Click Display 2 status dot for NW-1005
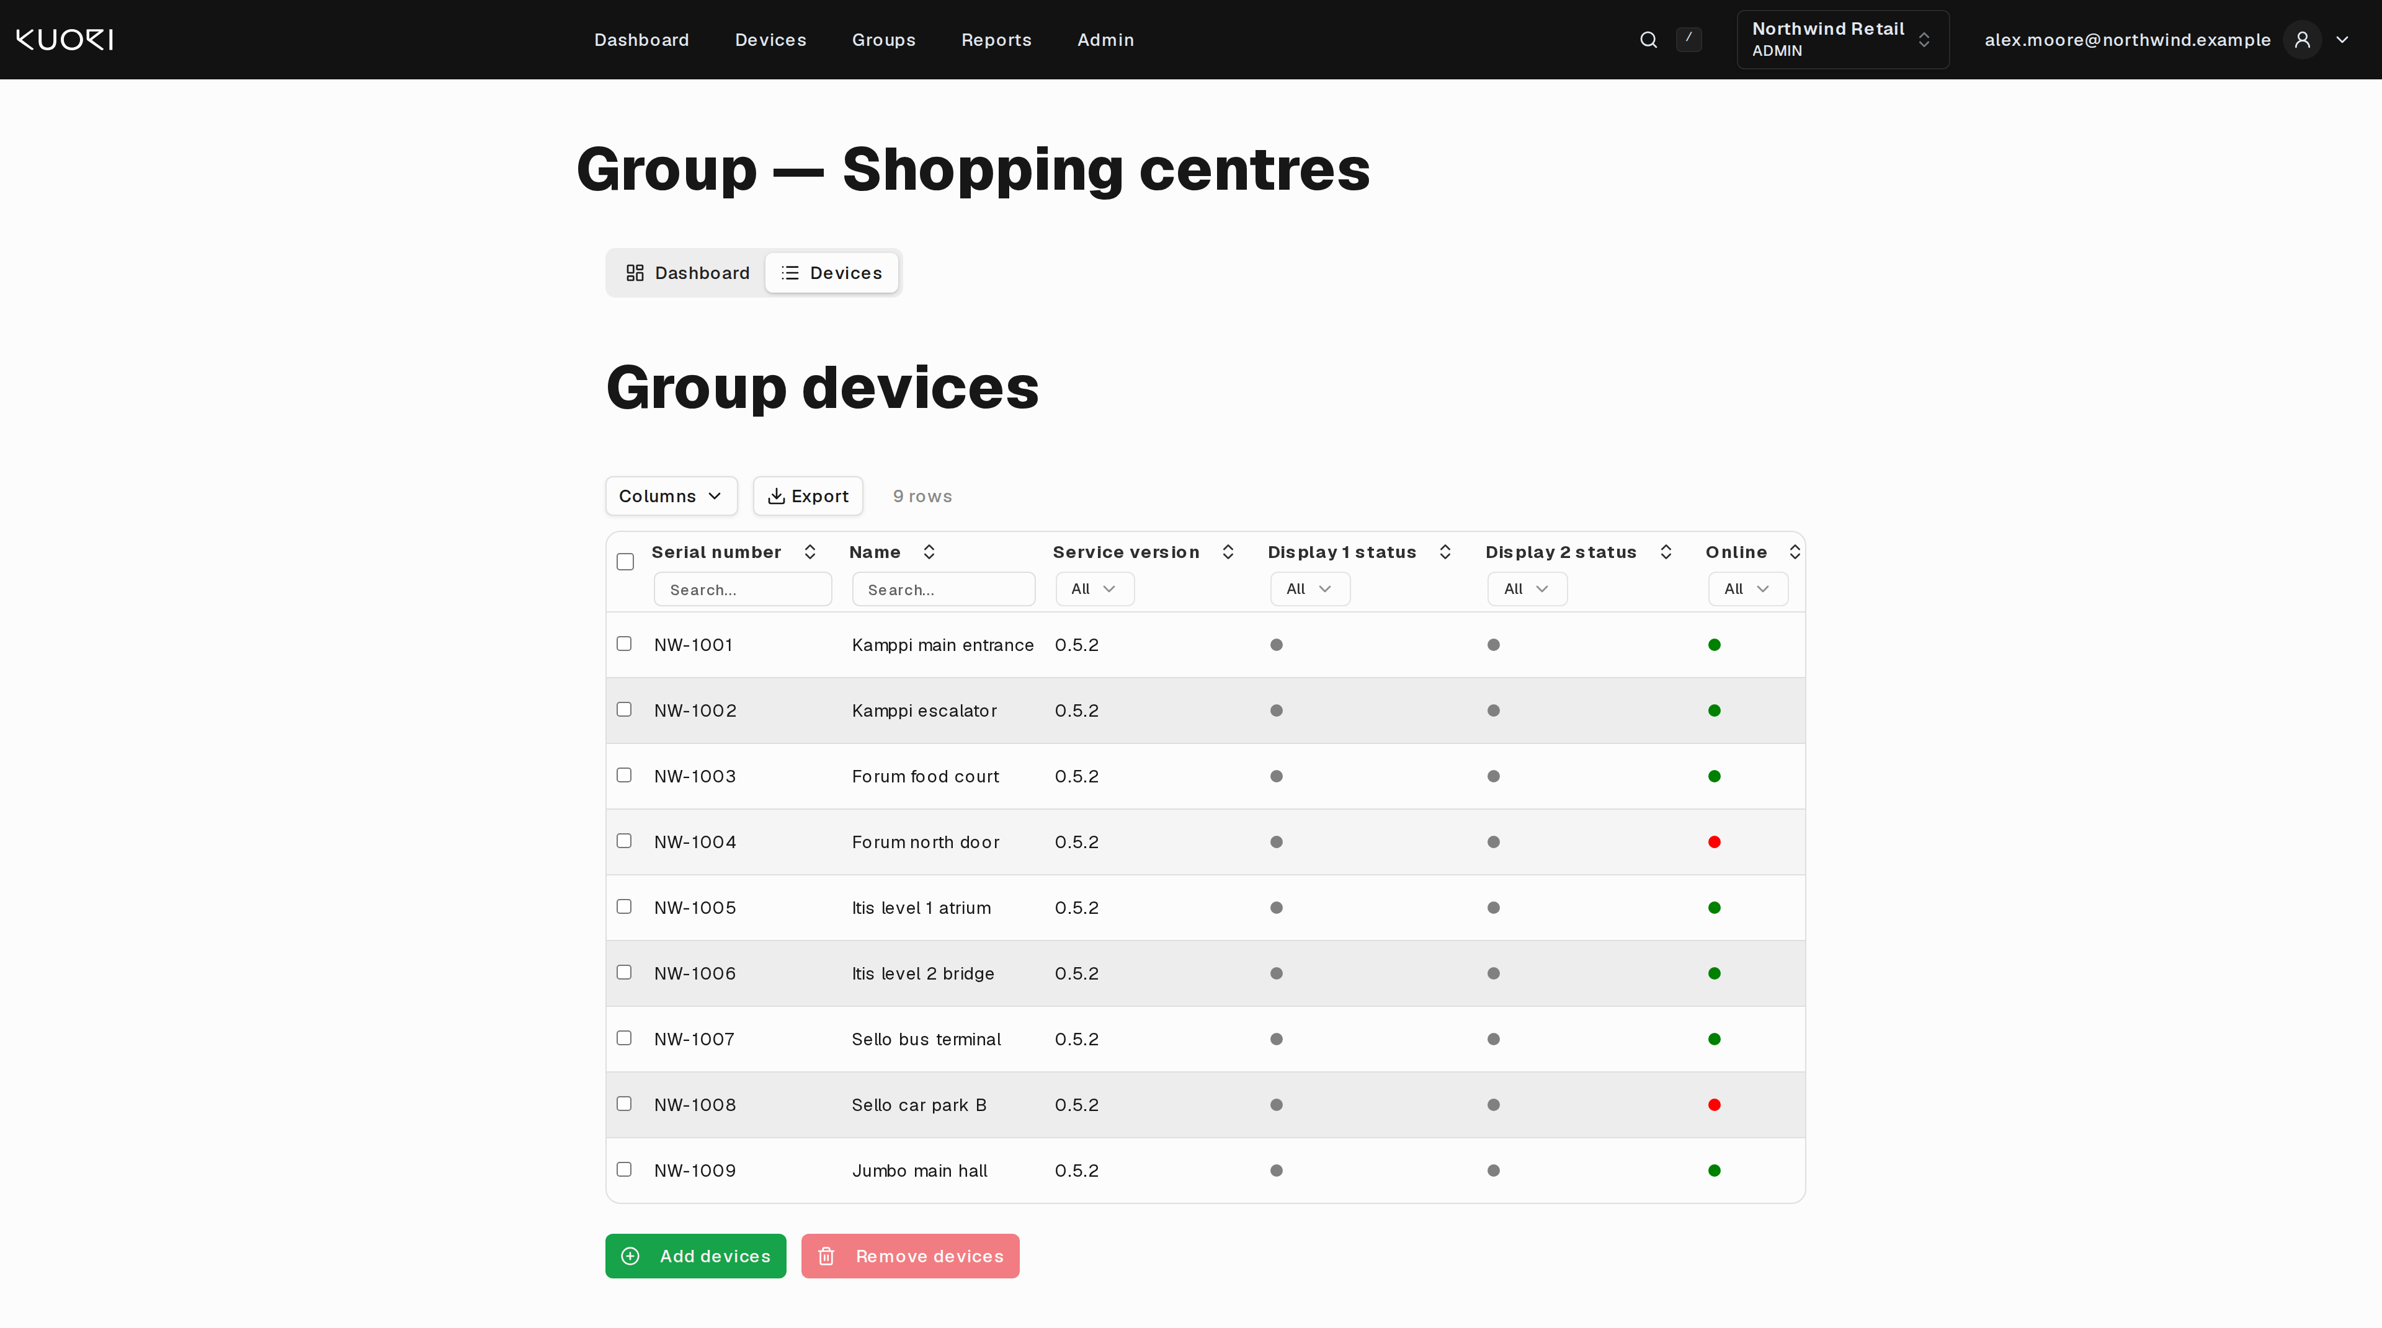 pyautogui.click(x=1493, y=908)
